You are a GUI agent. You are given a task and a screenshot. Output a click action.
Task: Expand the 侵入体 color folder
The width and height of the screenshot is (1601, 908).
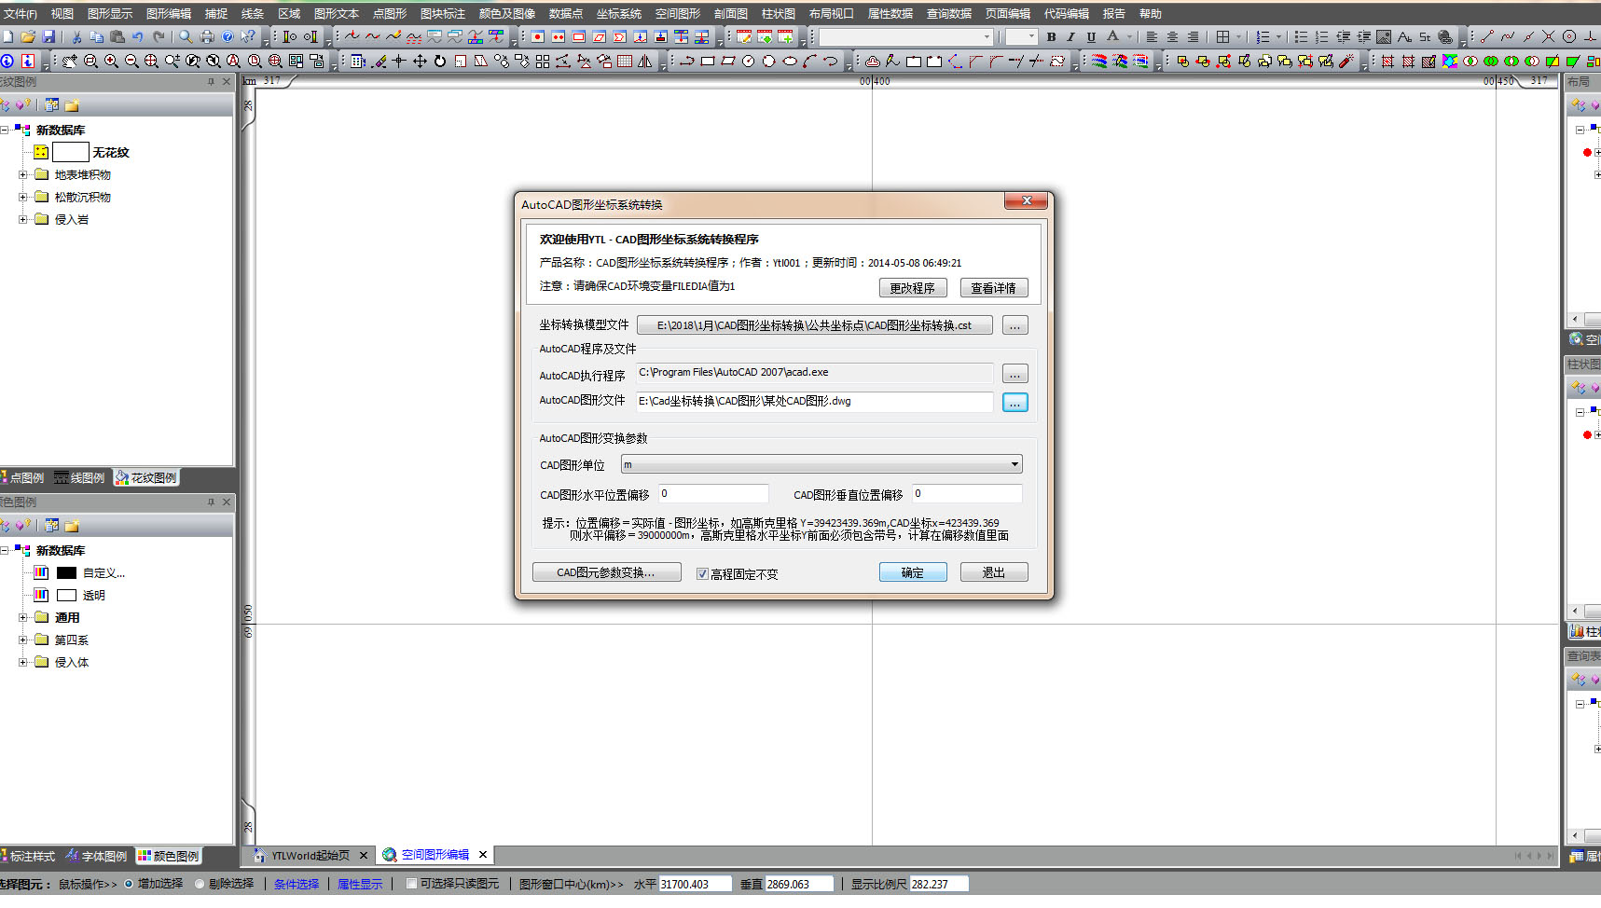coord(23,662)
